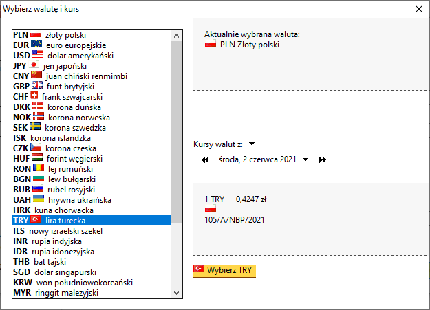Click the US flag next to USD
The image size is (430, 310).
[38, 54]
